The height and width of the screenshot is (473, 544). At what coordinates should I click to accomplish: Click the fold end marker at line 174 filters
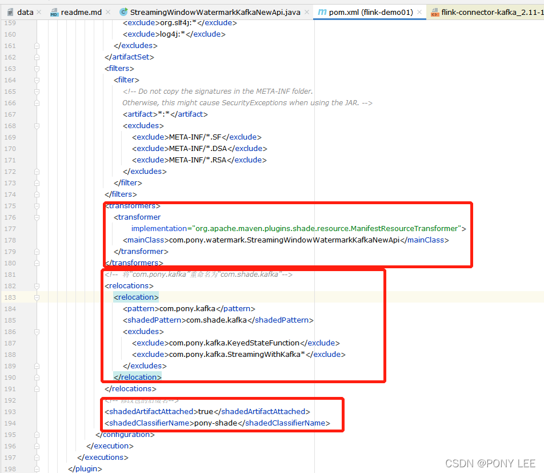[x=37, y=194]
